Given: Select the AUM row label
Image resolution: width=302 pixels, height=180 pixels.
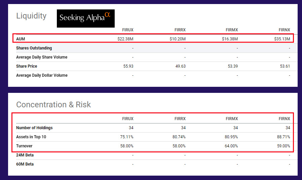Looking at the screenshot, I should click(x=21, y=39).
